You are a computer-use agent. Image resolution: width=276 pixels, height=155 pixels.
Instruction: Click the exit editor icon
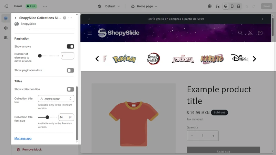coord(6,6)
